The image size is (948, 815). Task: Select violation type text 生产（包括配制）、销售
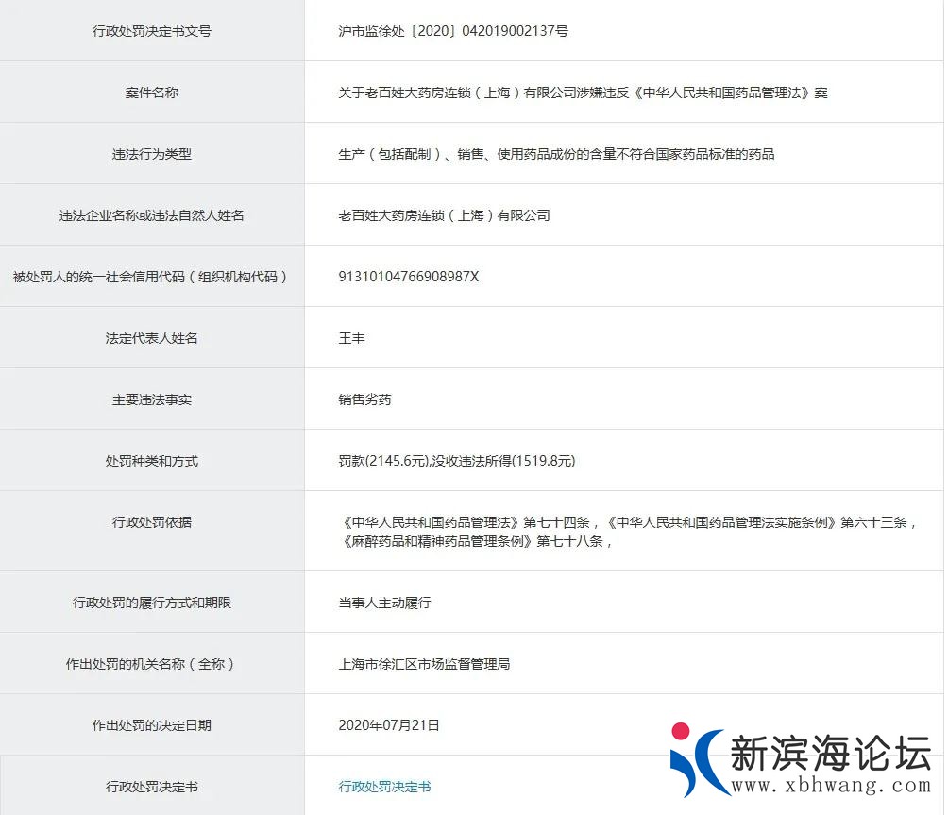pos(556,154)
